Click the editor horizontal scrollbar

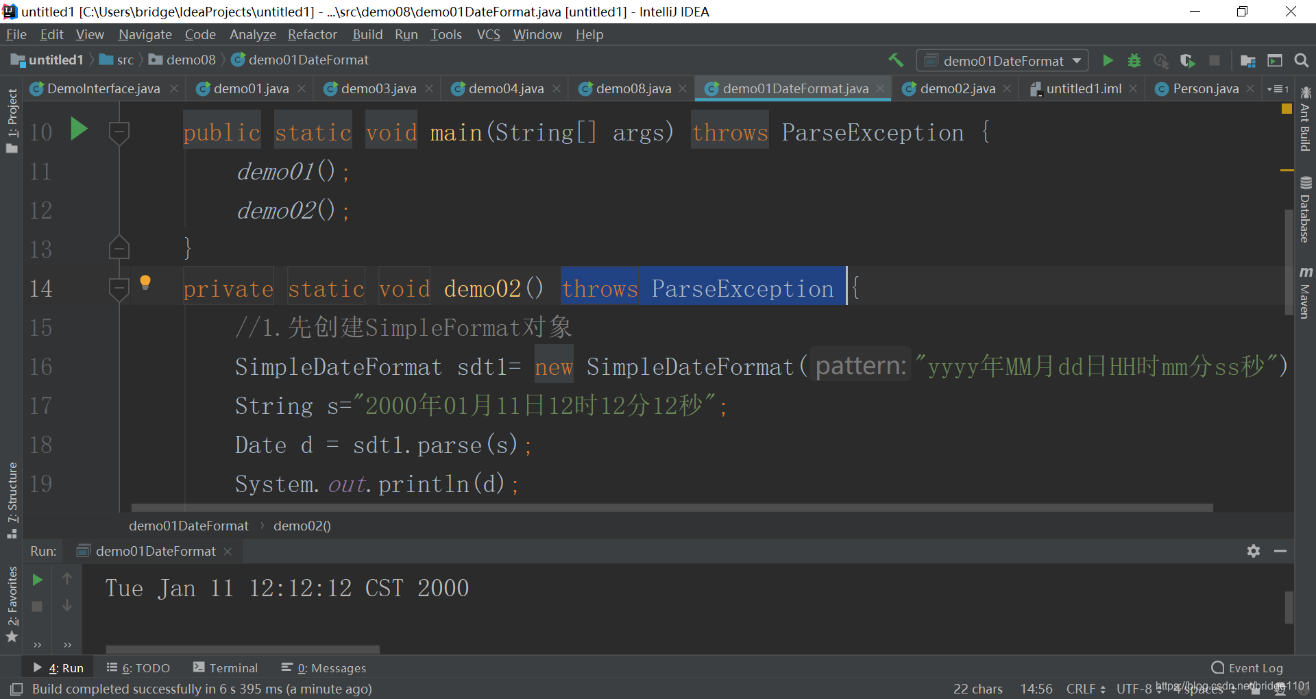click(x=672, y=508)
